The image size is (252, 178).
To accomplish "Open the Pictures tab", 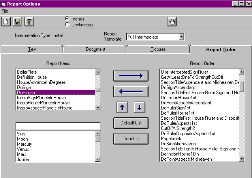I will [x=158, y=49].
